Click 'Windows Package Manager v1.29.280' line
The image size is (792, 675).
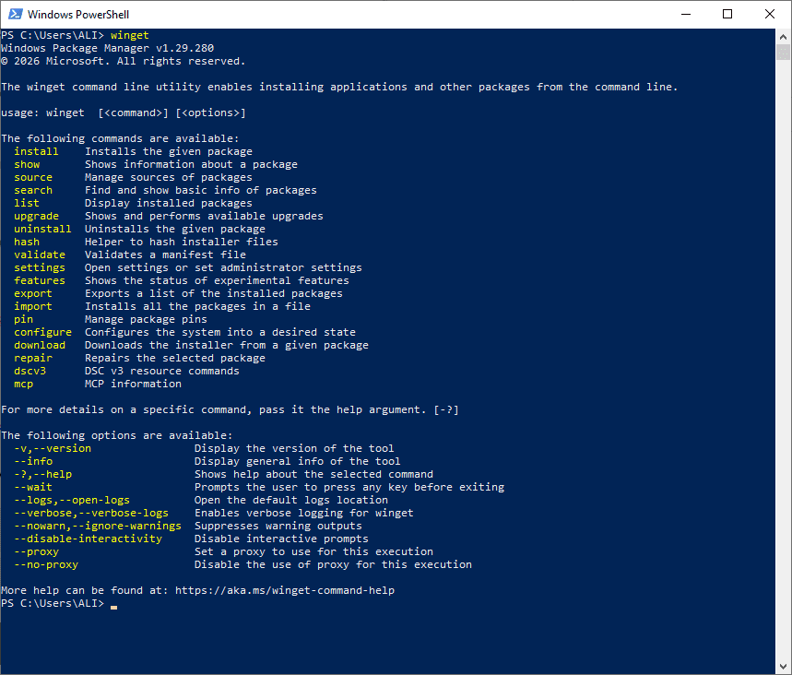click(107, 48)
